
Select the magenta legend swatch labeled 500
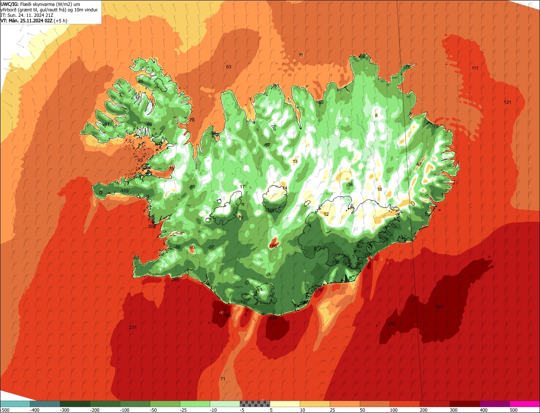525,404
